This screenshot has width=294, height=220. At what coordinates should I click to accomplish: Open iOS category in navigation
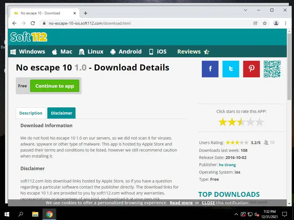158,52
